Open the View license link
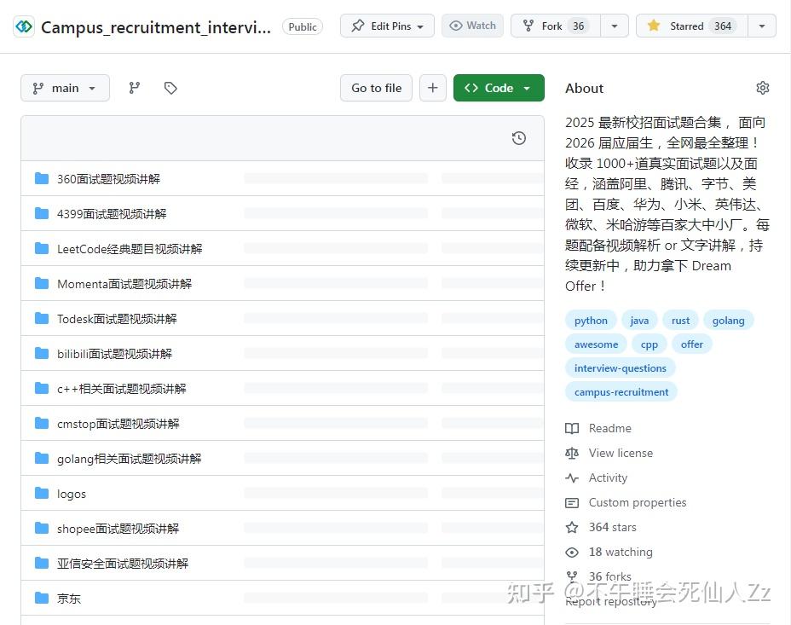The width and height of the screenshot is (791, 625). tap(621, 453)
